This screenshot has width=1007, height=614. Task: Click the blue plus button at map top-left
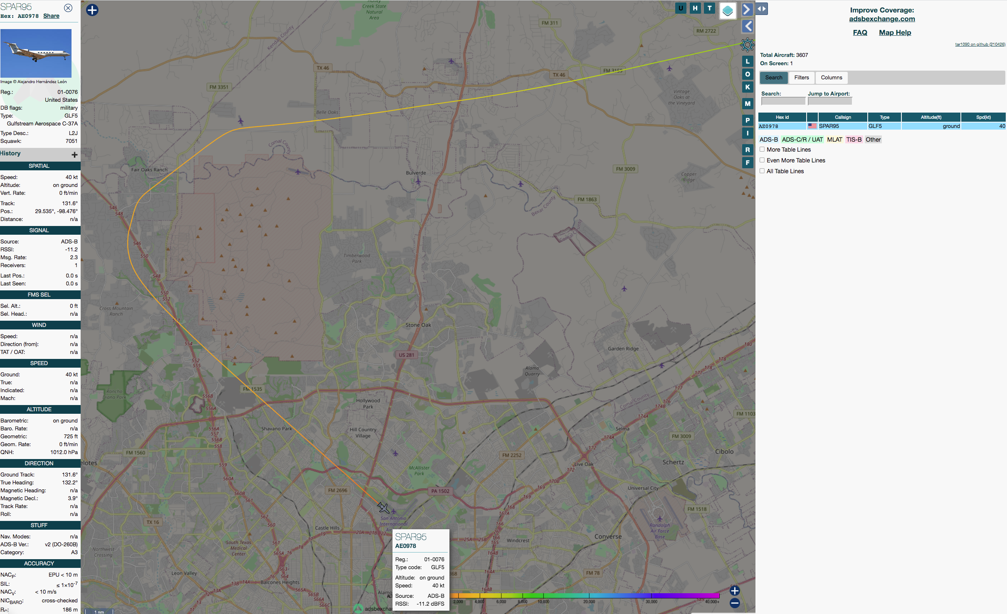tap(92, 10)
